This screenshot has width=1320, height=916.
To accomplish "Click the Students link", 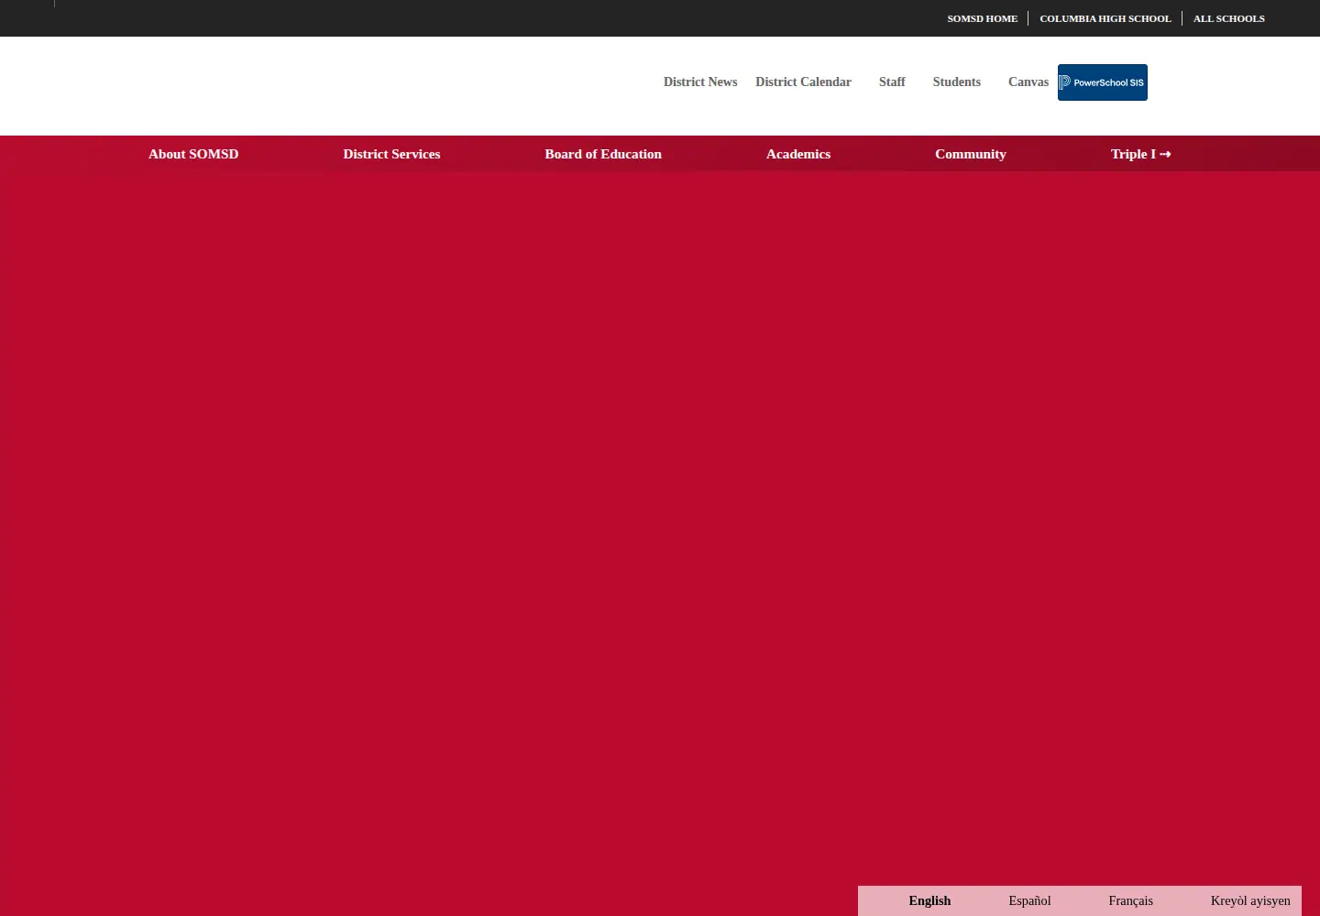I will coord(956,82).
